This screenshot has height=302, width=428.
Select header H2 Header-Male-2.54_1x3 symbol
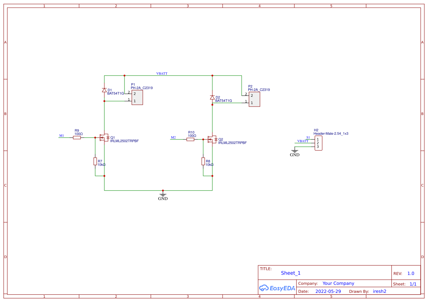tap(318, 143)
